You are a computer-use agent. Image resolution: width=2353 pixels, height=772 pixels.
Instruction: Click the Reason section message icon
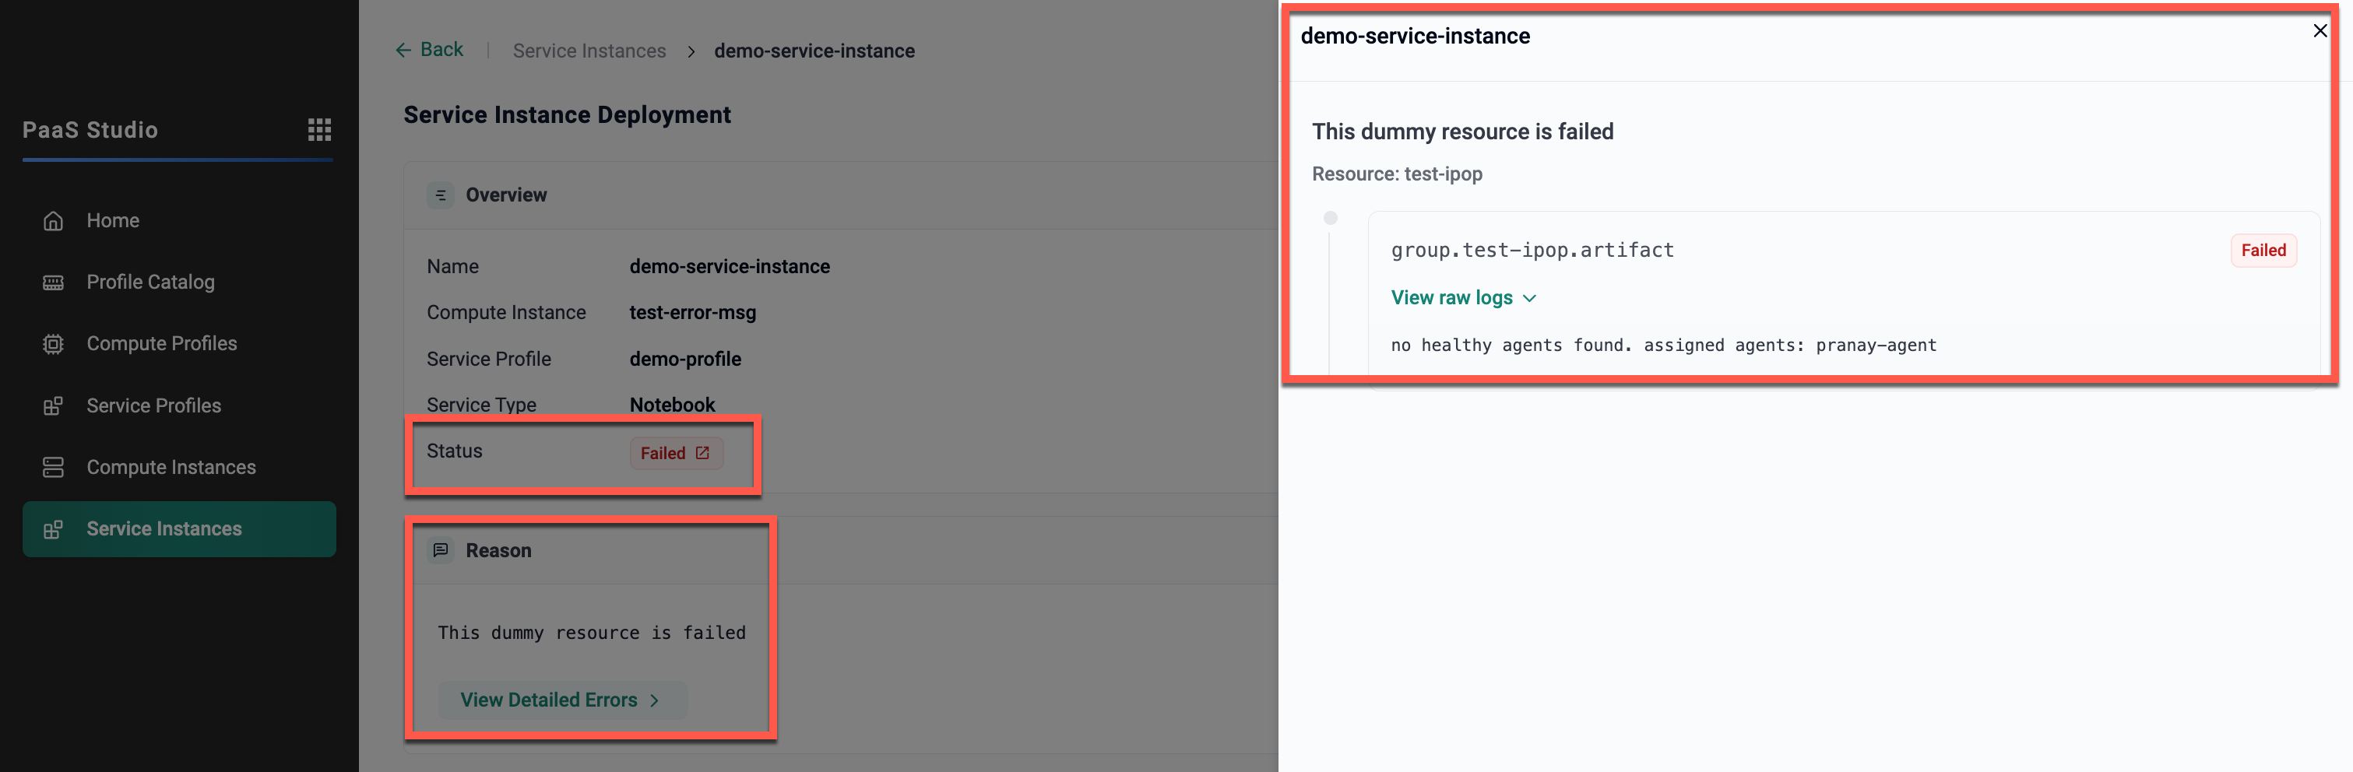click(x=440, y=550)
